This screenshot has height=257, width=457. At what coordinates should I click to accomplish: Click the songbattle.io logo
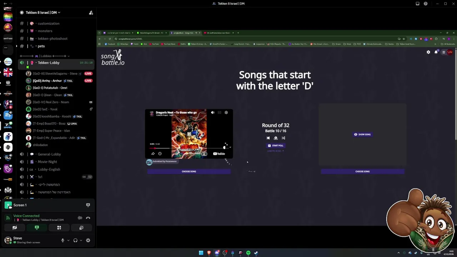click(x=112, y=58)
